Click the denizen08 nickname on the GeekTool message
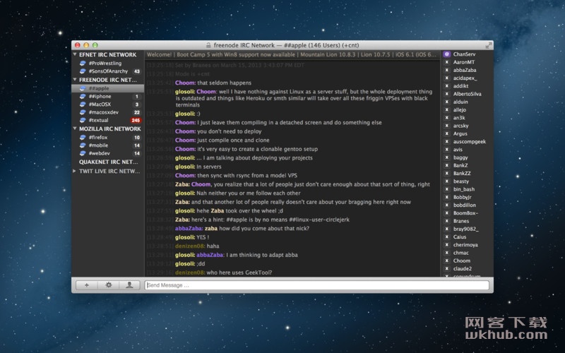Image resolution: width=565 pixels, height=353 pixels. [x=190, y=273]
